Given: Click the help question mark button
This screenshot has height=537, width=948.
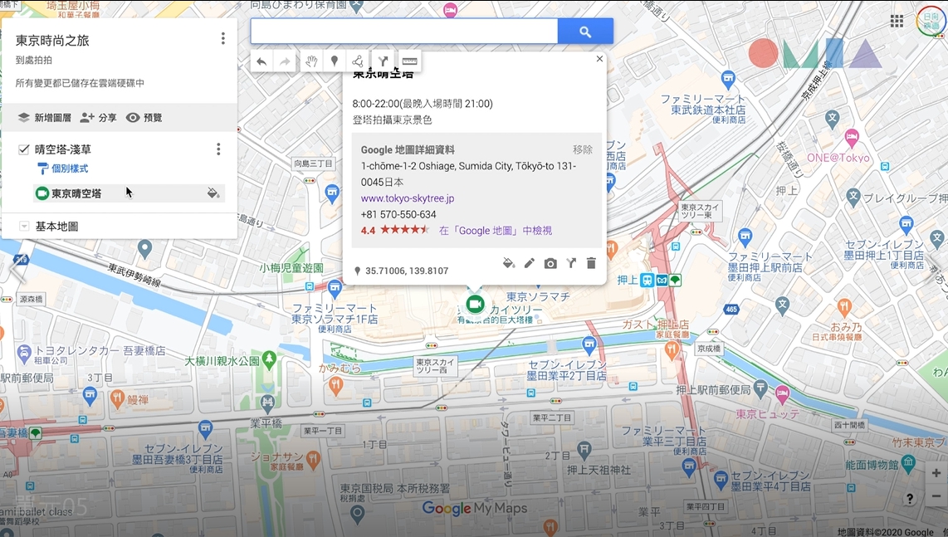Looking at the screenshot, I should [910, 498].
